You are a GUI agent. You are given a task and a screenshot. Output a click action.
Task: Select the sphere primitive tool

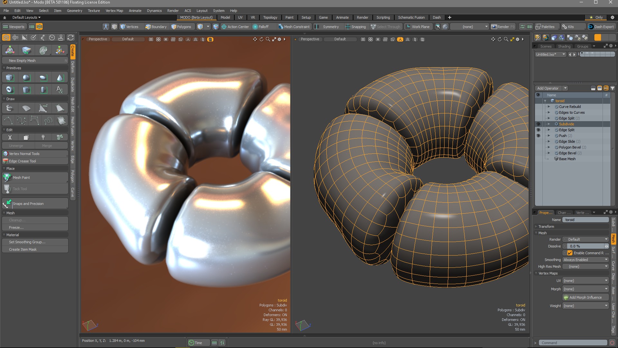[x=26, y=77]
